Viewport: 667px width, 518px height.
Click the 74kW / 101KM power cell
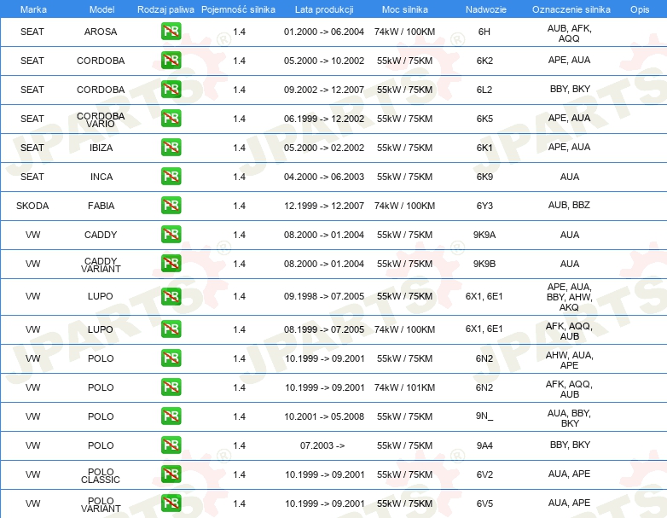pyautogui.click(x=404, y=387)
